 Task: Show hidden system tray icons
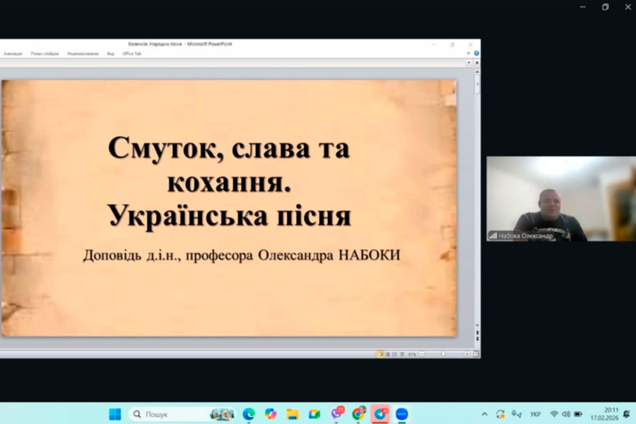tap(484, 414)
